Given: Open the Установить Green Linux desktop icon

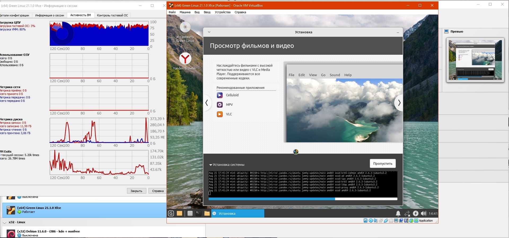Looking at the screenshot, I should [185, 32].
